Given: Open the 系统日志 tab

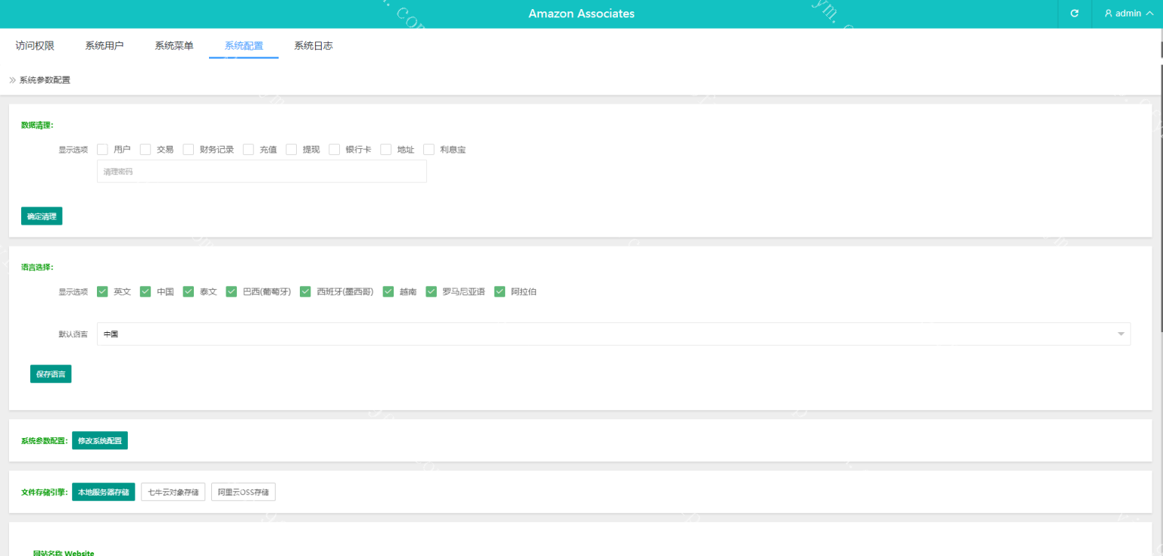Looking at the screenshot, I should [313, 45].
